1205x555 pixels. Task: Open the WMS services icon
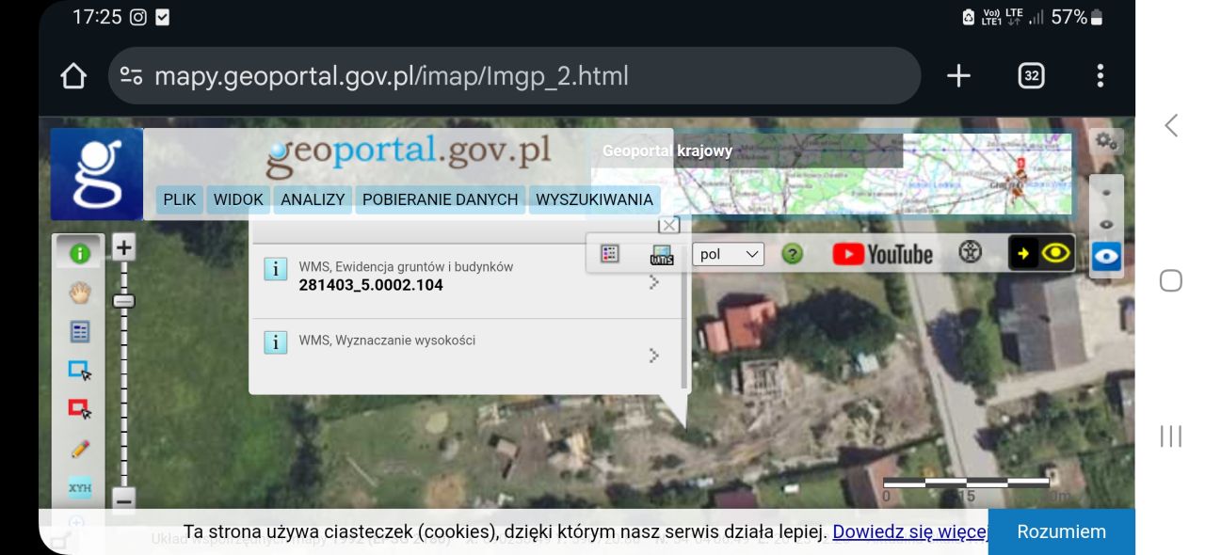click(662, 253)
